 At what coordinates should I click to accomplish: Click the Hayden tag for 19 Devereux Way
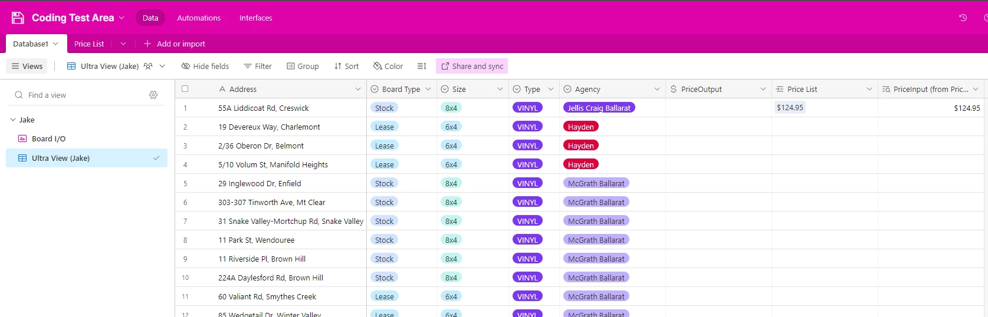pyautogui.click(x=581, y=127)
